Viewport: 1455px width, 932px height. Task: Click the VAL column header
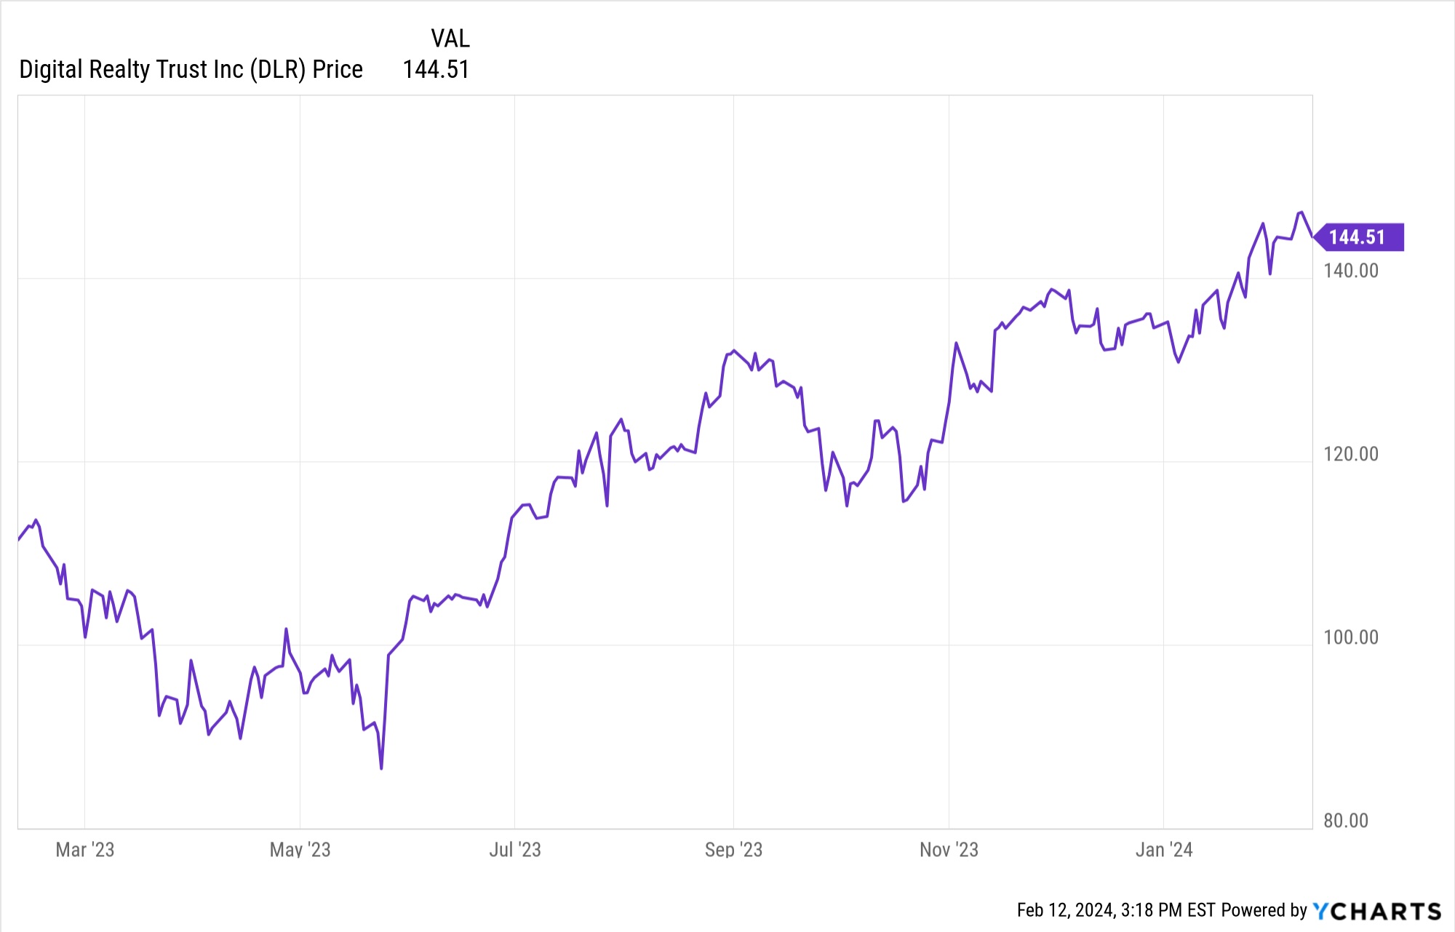point(450,39)
